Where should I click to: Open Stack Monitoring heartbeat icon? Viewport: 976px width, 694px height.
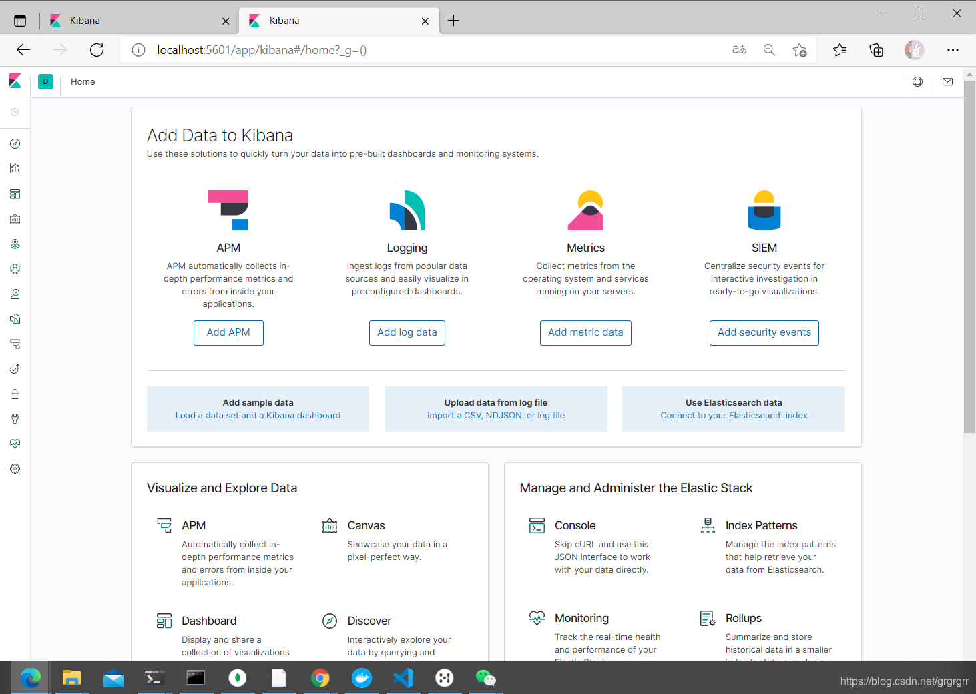click(15, 444)
